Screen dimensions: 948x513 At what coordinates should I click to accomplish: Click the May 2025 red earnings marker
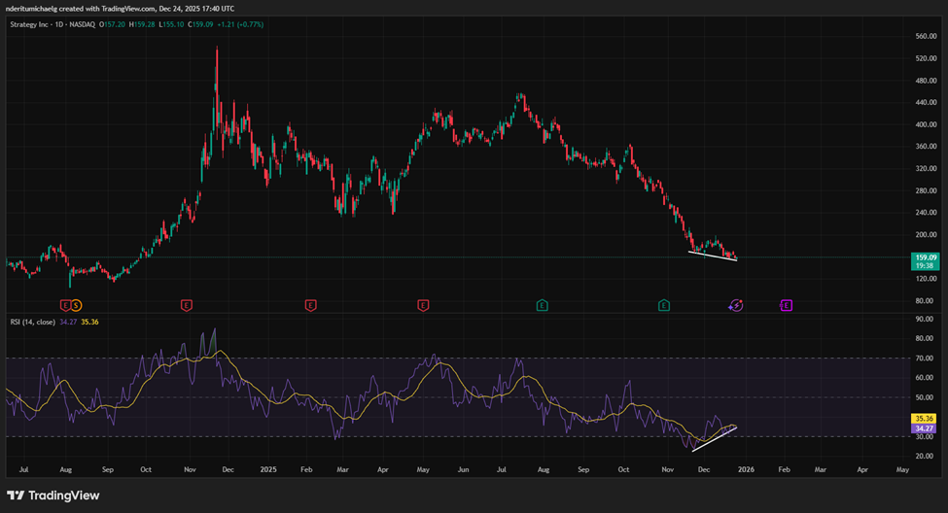point(423,305)
